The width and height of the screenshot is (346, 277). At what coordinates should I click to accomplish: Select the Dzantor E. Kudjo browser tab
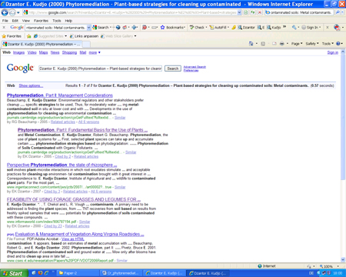(42, 44)
